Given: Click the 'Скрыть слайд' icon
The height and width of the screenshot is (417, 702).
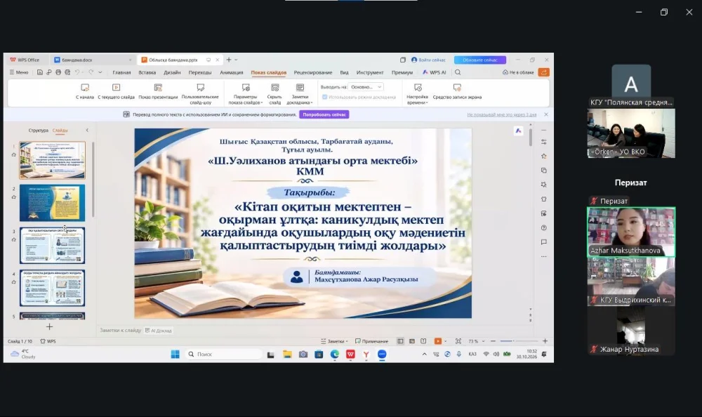Looking at the screenshot, I should tap(275, 87).
